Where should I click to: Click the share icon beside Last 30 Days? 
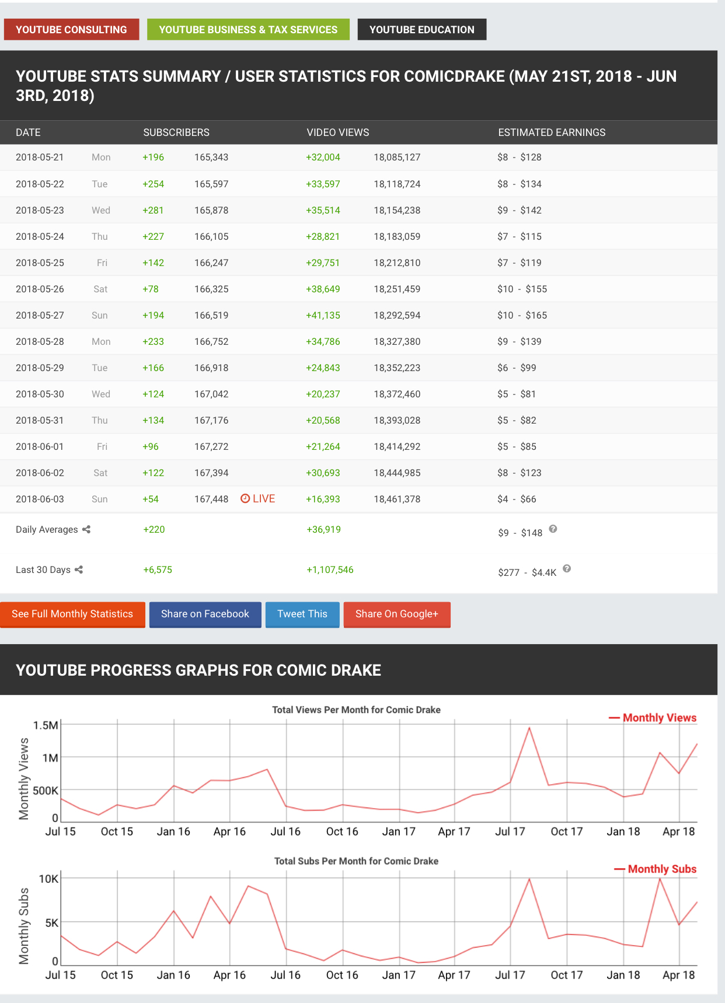click(x=79, y=569)
